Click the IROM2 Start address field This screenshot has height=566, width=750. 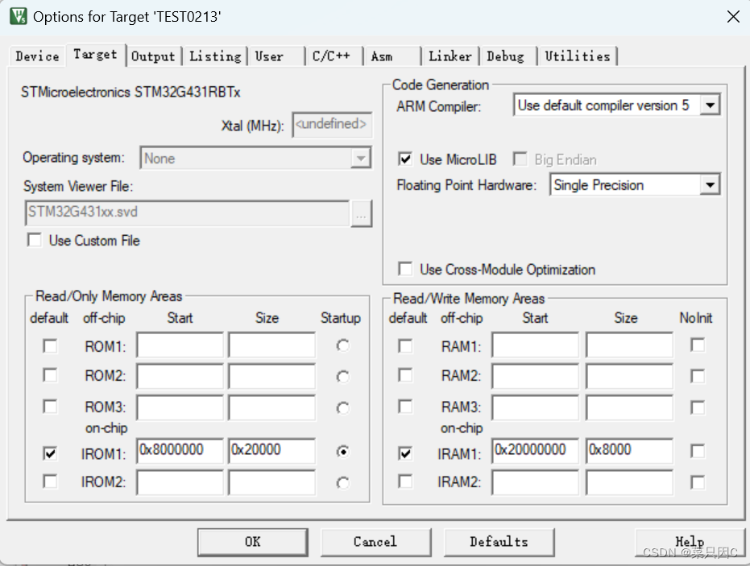(180, 482)
